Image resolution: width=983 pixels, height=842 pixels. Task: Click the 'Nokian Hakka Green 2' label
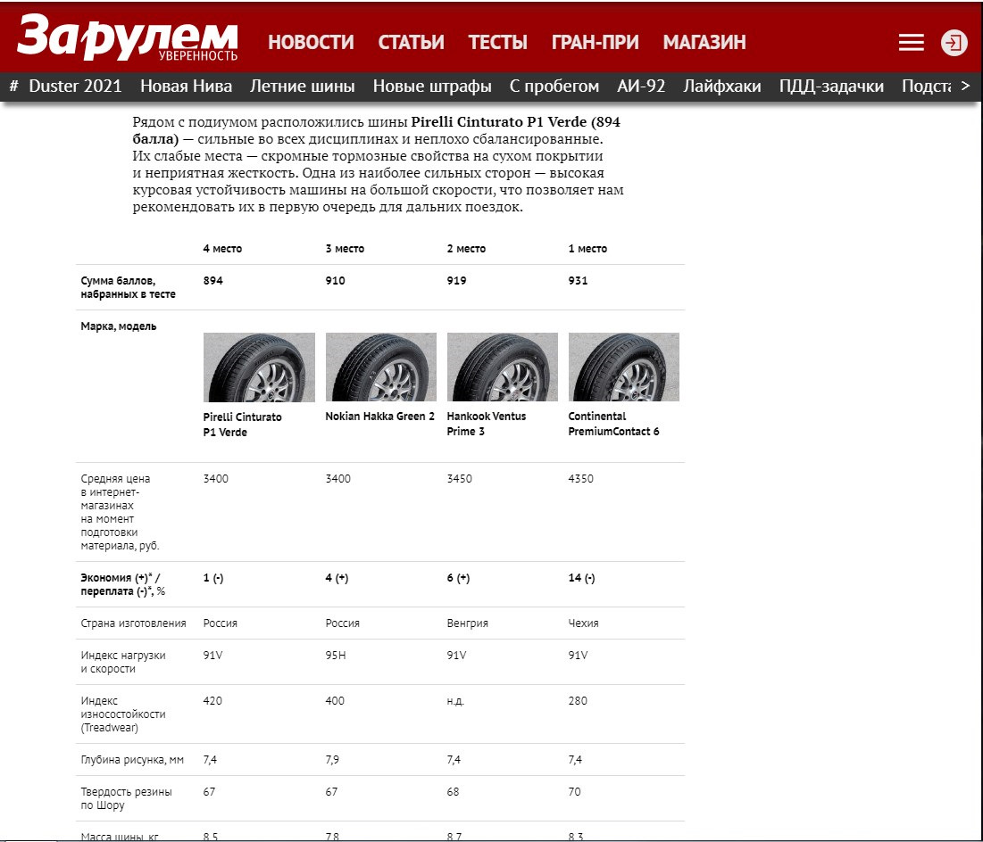(x=380, y=416)
